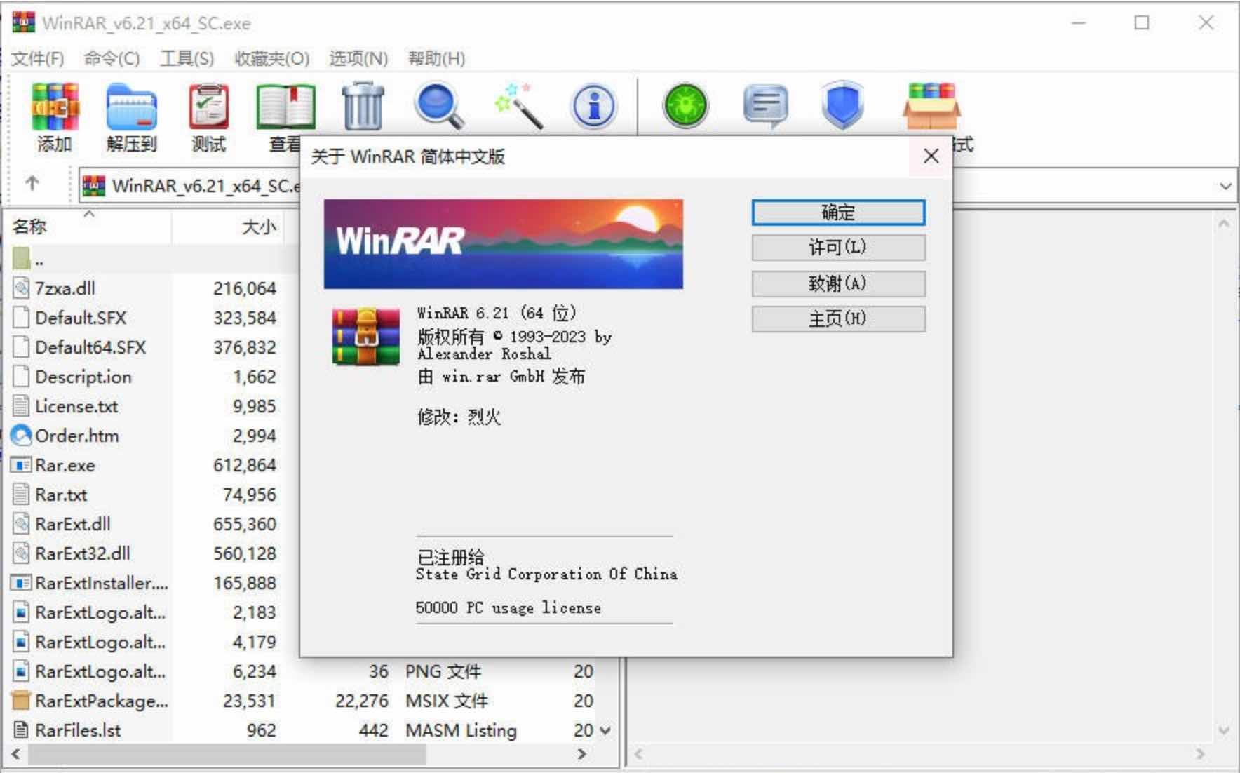Click the 测试 (Test) toolbar icon
This screenshot has height=773, width=1240.
click(209, 107)
